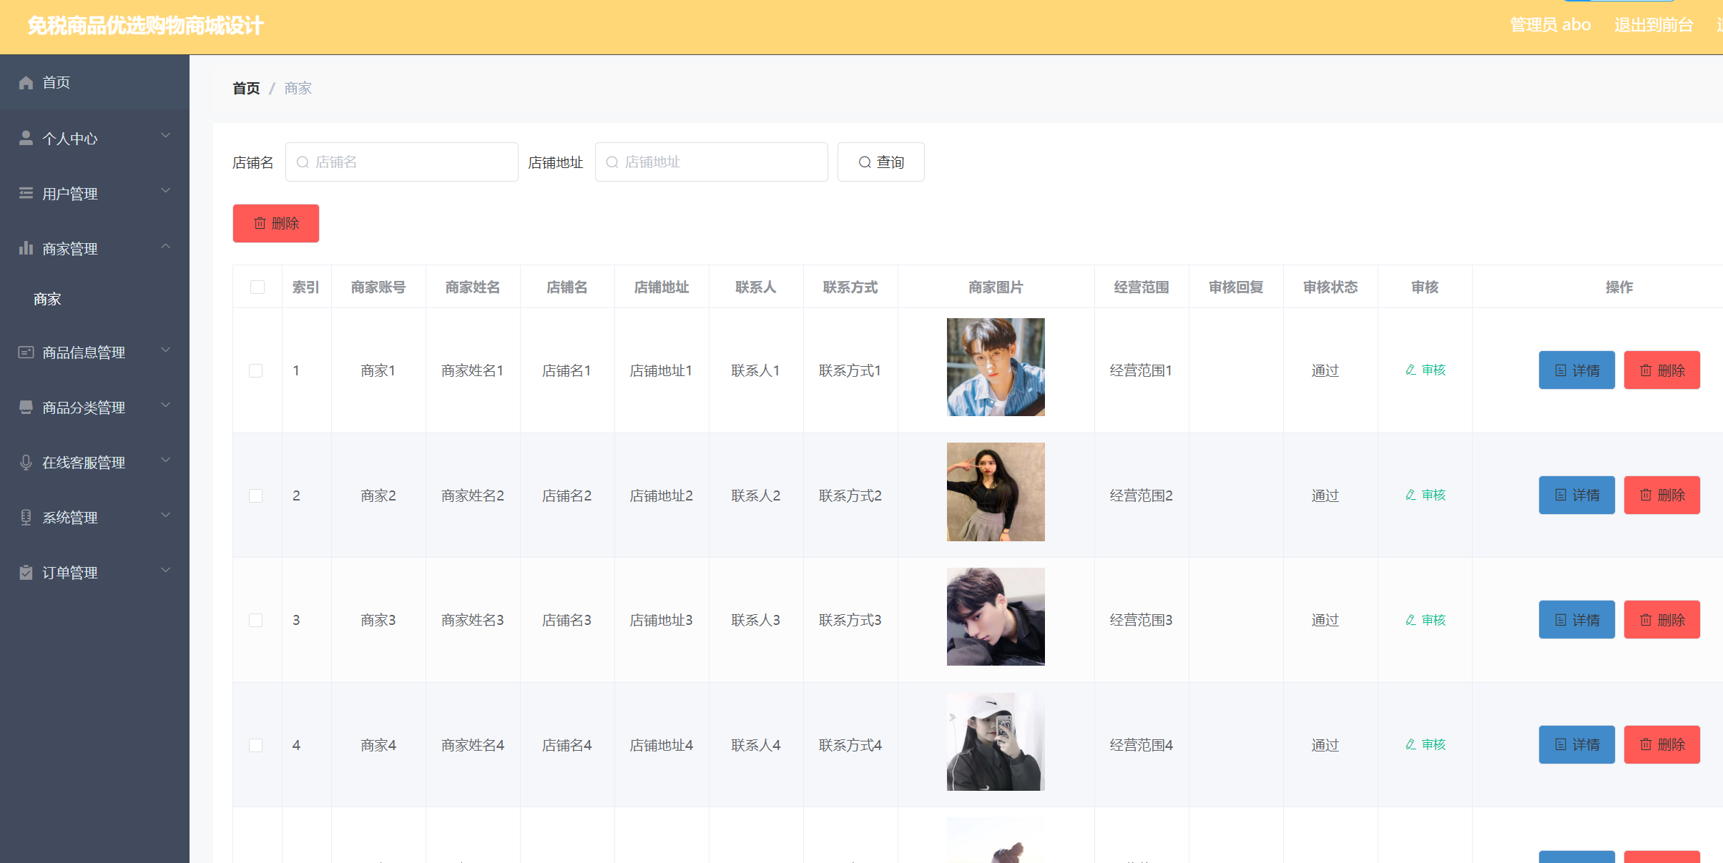Screen dimensions: 1723x863
Task: Open the 商家3 merchant photo thumbnail
Action: [x=995, y=616]
